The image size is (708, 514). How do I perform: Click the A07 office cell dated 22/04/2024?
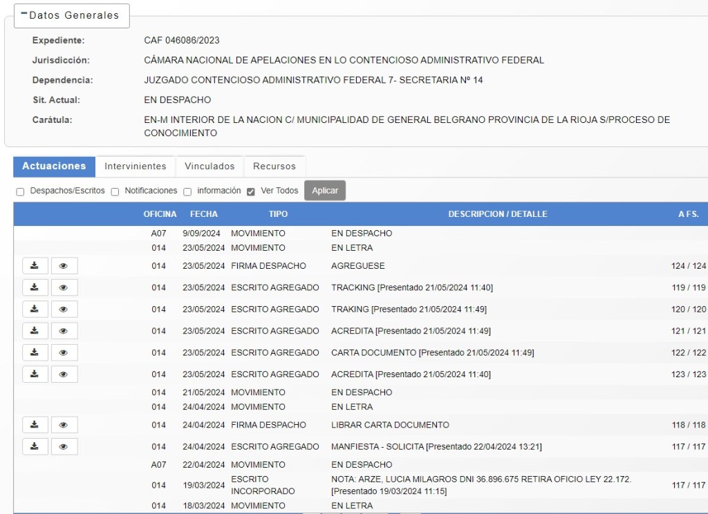click(158, 464)
